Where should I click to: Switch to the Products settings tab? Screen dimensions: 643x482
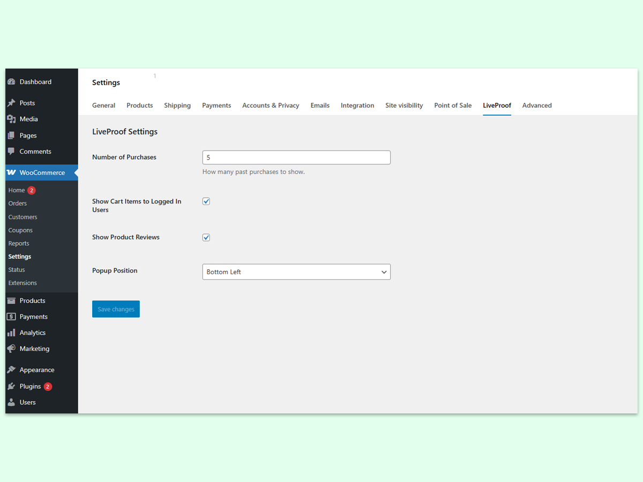[140, 106]
